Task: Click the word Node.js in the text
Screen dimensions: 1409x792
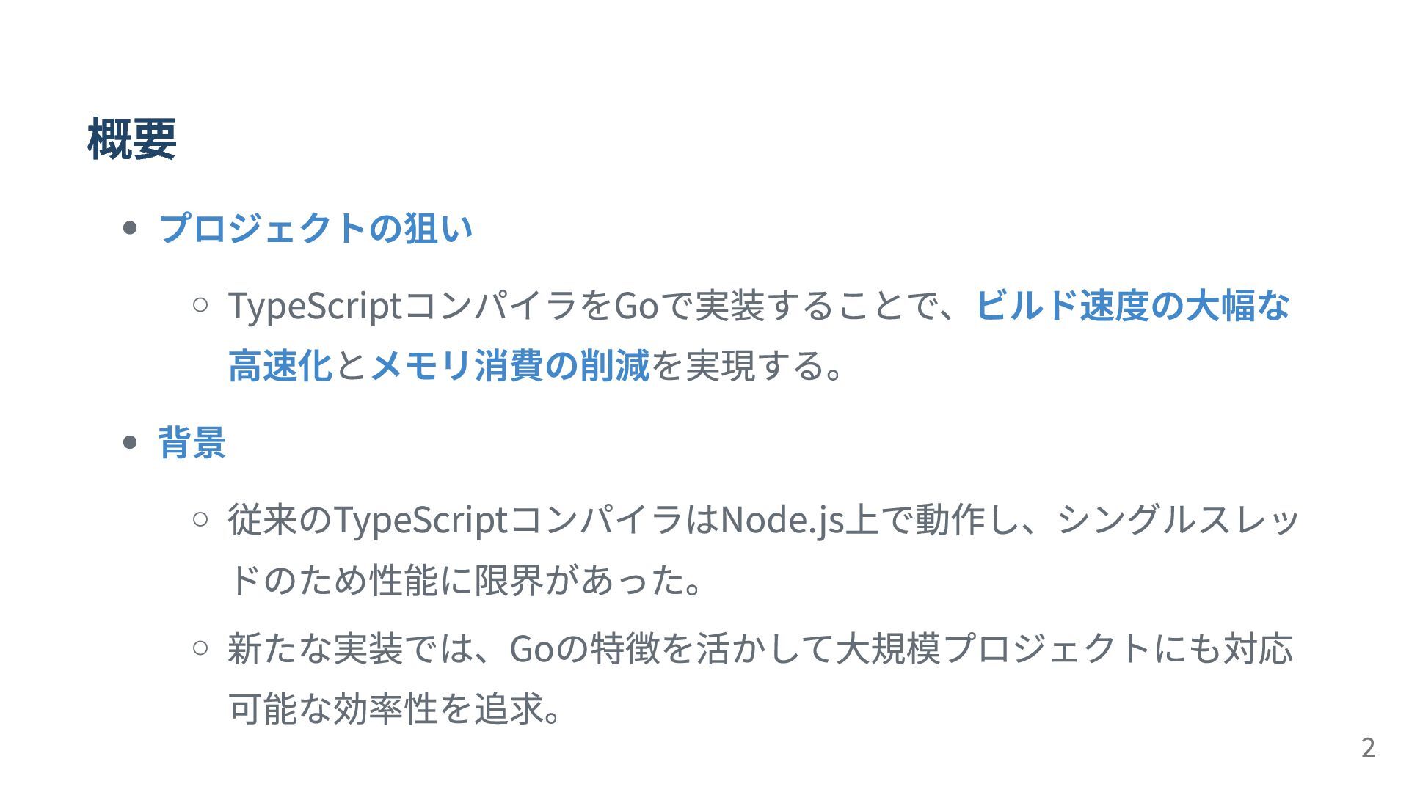Action: click(x=782, y=520)
